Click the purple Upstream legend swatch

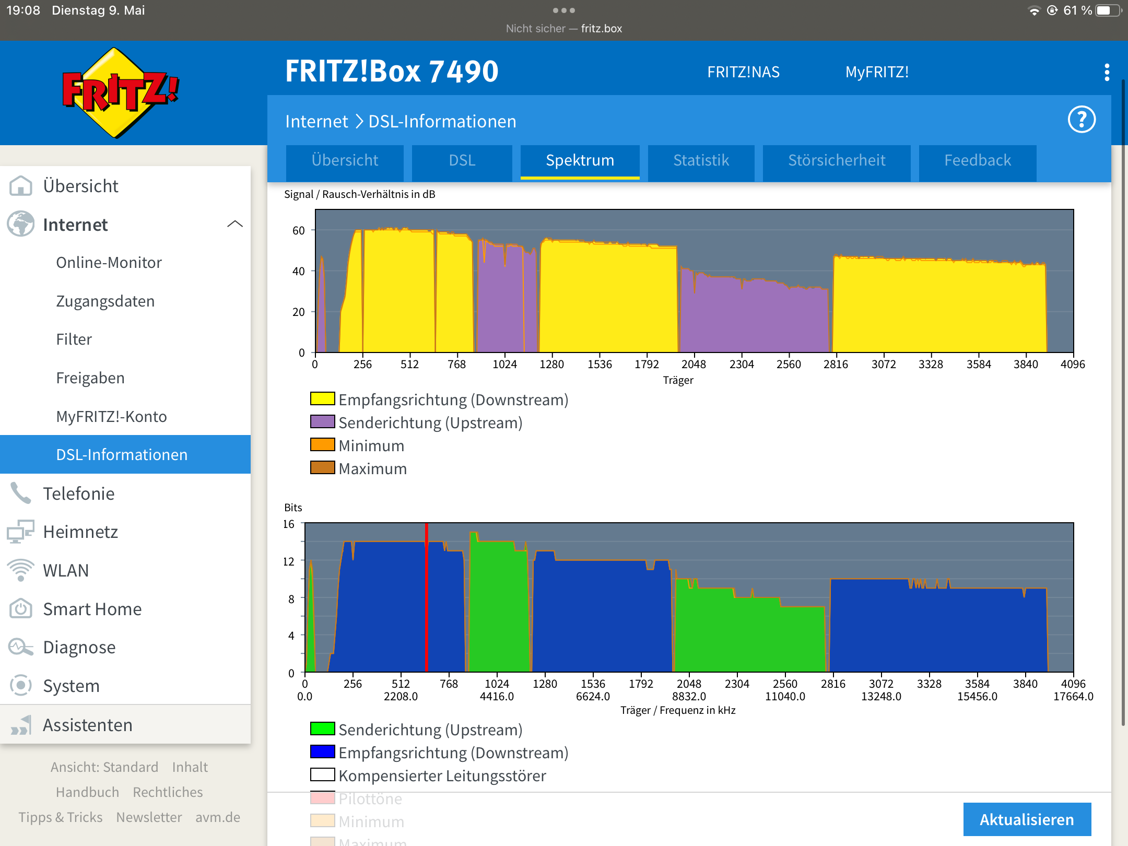coord(322,422)
